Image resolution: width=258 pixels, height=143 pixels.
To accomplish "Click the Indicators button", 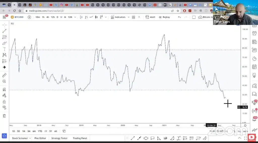I will (x=118, y=17).
